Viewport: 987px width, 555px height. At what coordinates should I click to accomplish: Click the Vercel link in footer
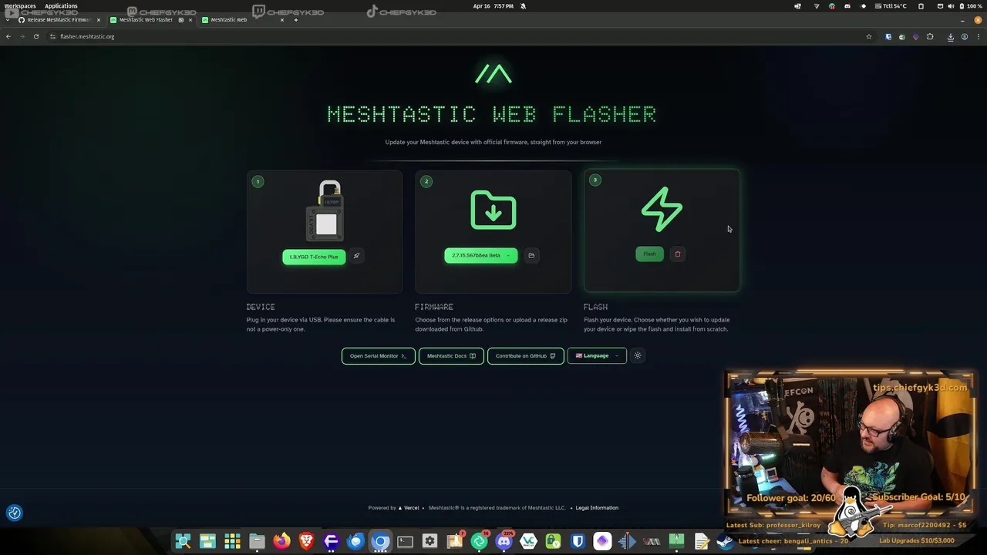408,508
